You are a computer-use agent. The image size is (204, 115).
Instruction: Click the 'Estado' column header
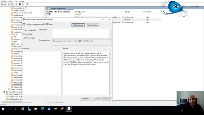click(127, 12)
